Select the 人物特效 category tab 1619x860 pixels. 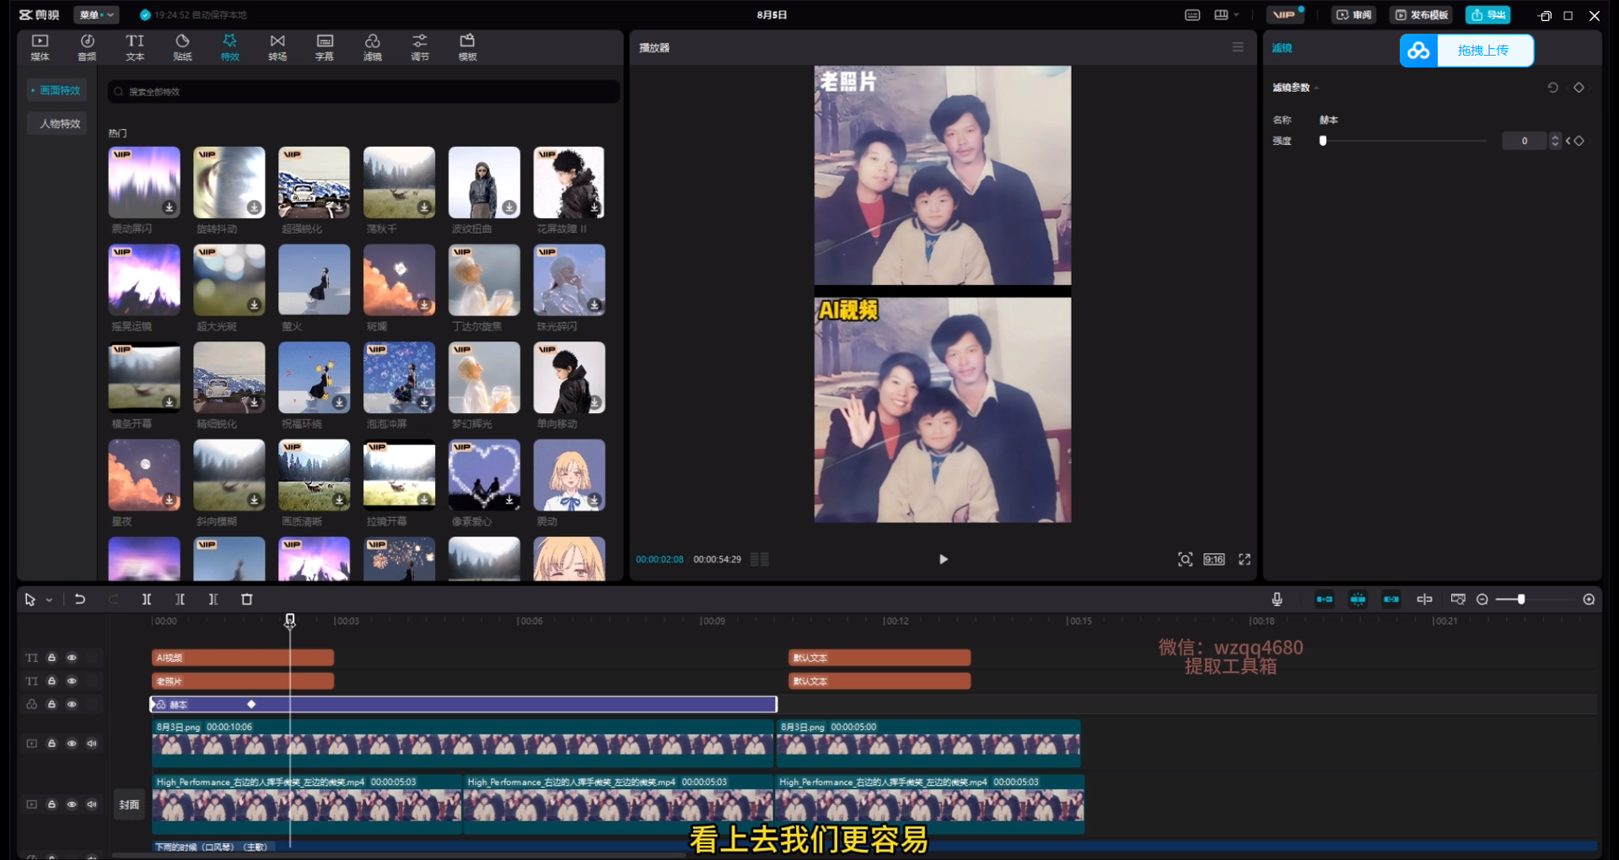coord(60,124)
